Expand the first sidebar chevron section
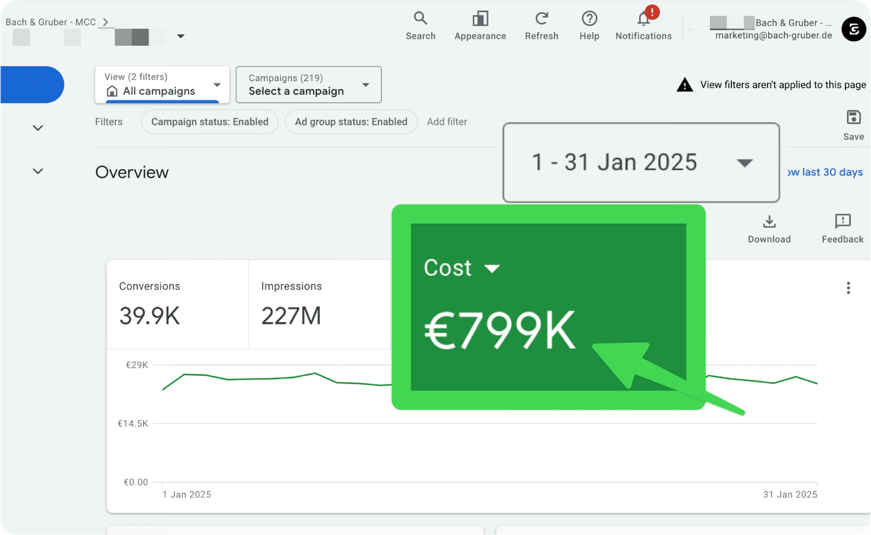The width and height of the screenshot is (871, 535). click(38, 128)
